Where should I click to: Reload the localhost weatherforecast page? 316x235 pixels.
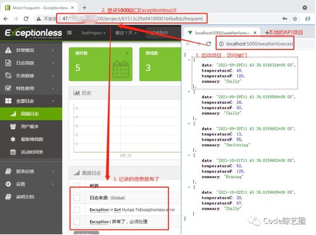[x=208, y=44]
